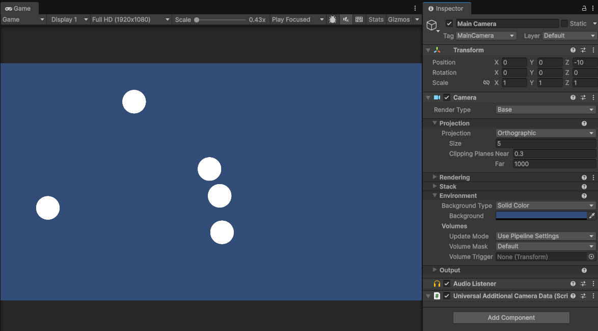This screenshot has height=331, width=598.
Task: Click the Add Component button
Action: point(511,318)
